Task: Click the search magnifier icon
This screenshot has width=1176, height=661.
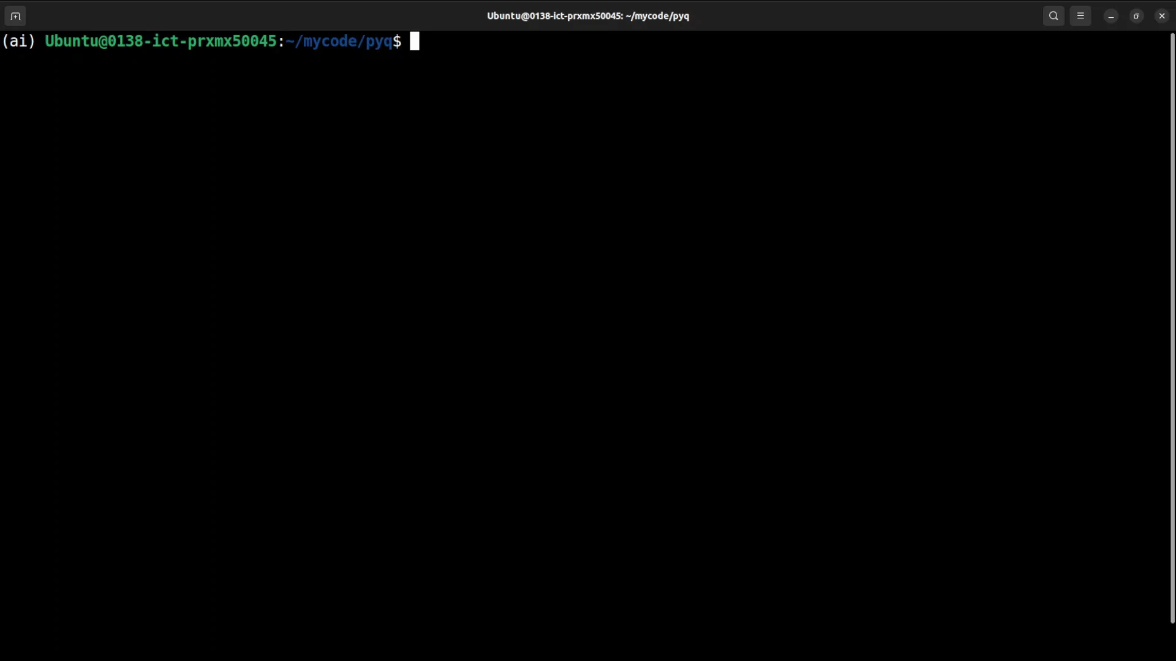Action: (1053, 16)
